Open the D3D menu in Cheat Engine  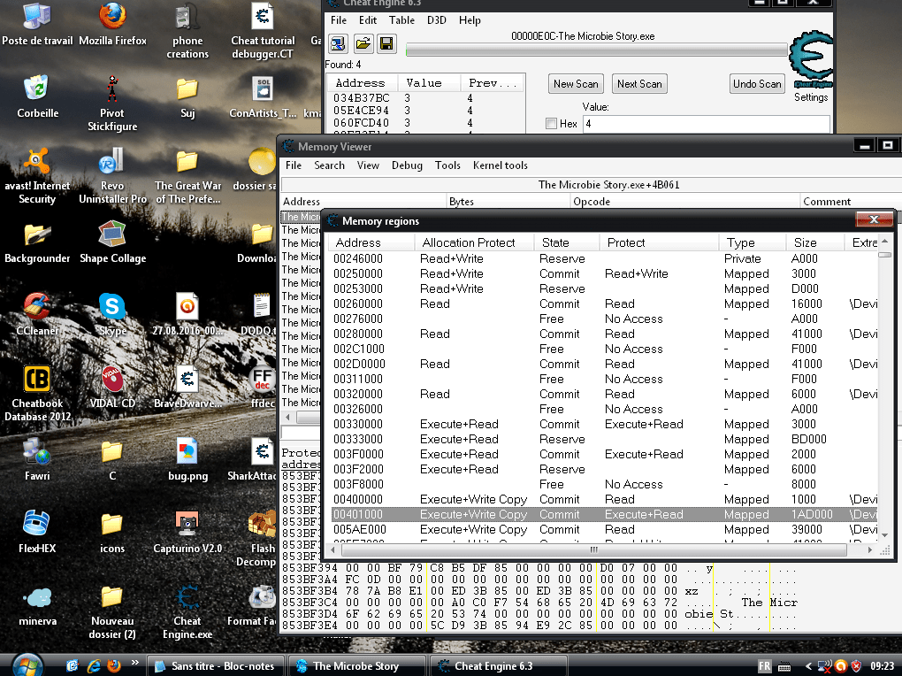tap(437, 20)
